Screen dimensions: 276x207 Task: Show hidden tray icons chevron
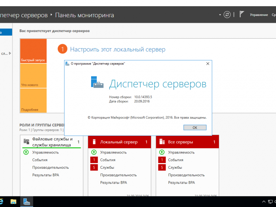click(x=264, y=202)
